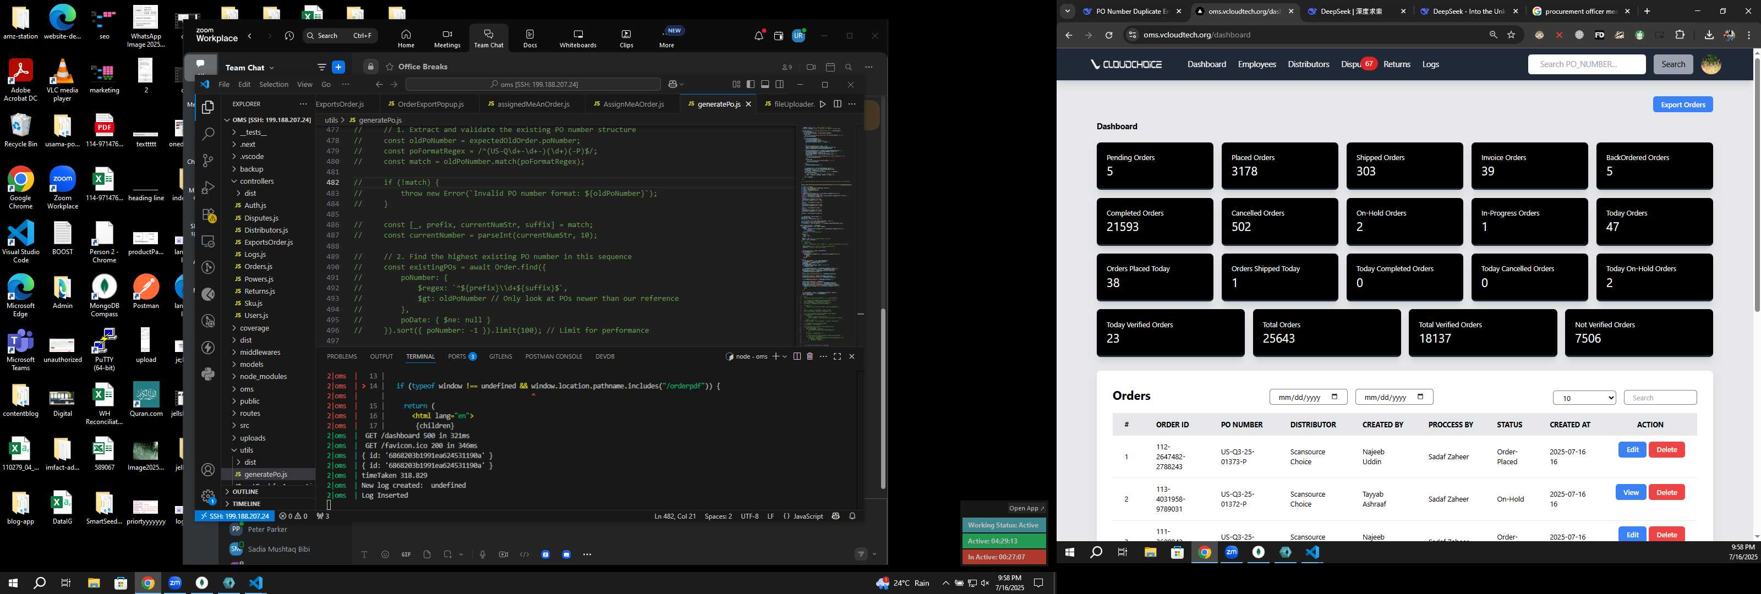Image resolution: width=1761 pixels, height=594 pixels.
Task: Open Employees link in CloudChoice navbar
Action: point(1256,64)
